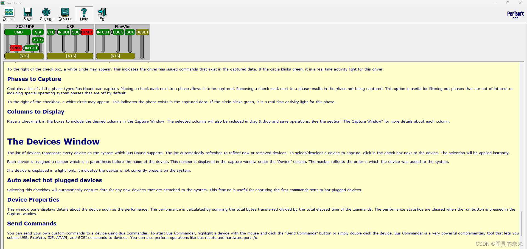
Task: Click the paragraph starting "Selecting this checkbox will"
Action: [x=185, y=190]
